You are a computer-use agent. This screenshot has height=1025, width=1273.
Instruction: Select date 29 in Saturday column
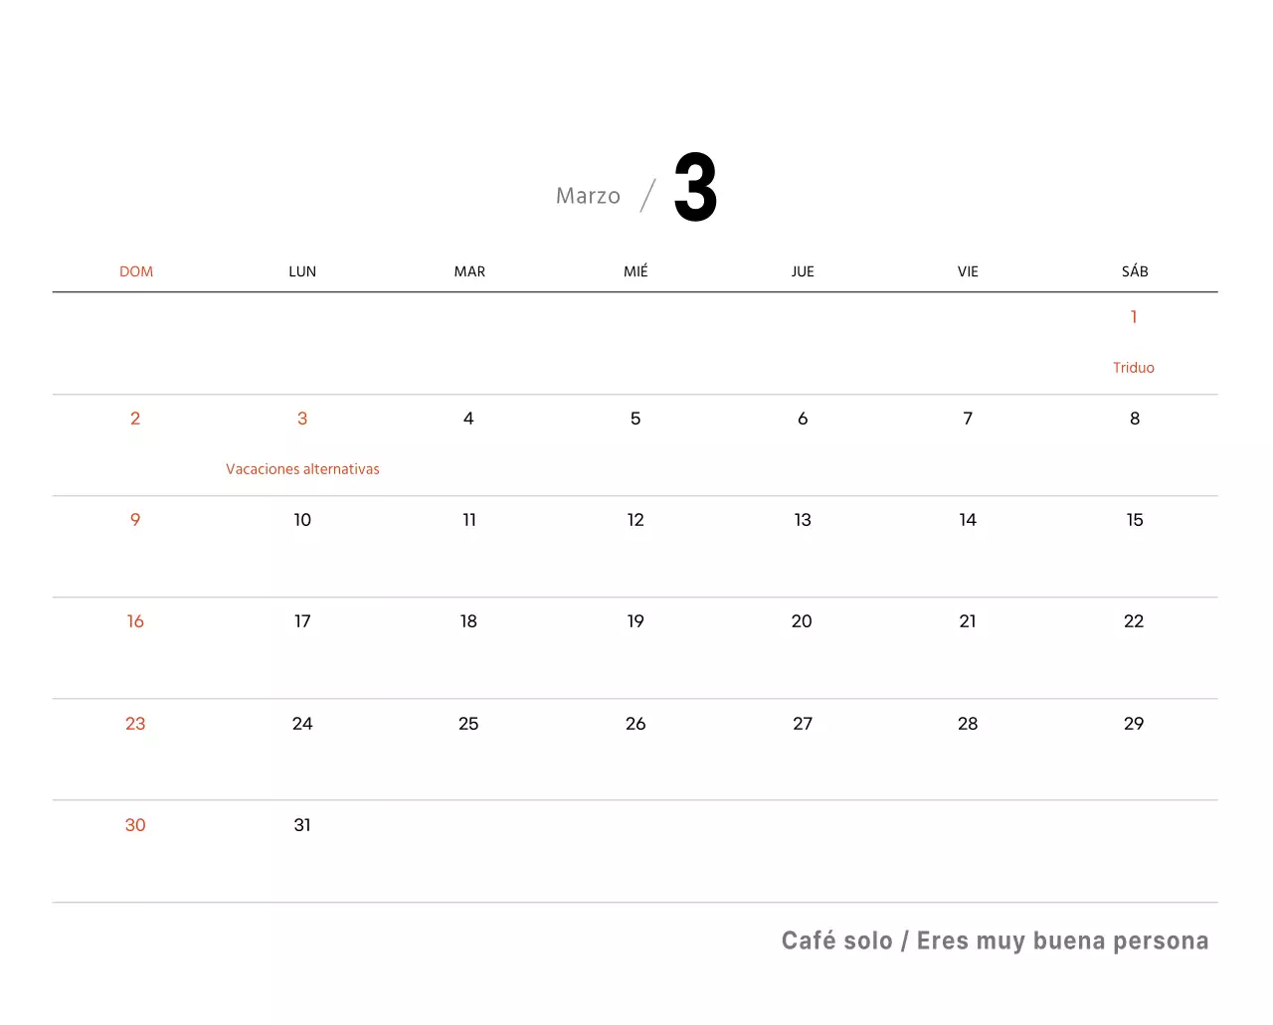pyautogui.click(x=1134, y=724)
